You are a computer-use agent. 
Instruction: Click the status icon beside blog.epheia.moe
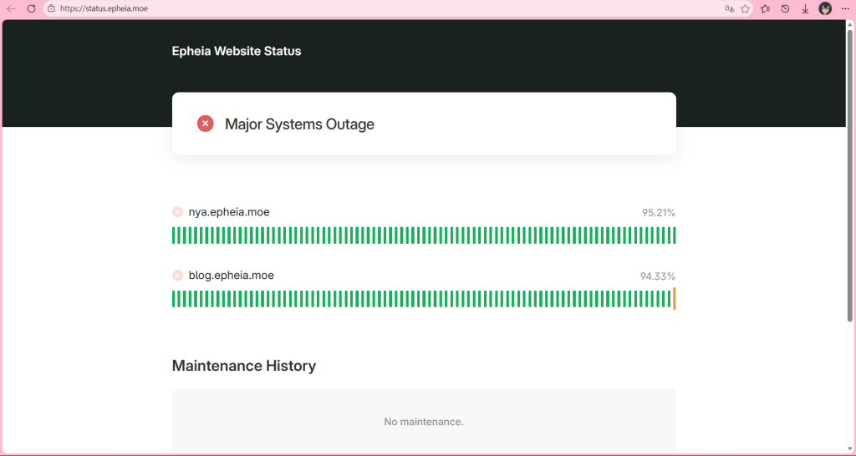coord(177,276)
